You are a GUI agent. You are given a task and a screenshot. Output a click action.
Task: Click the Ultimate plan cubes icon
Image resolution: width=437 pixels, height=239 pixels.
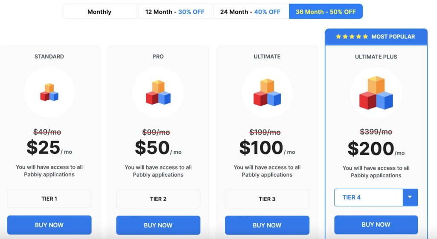click(267, 92)
